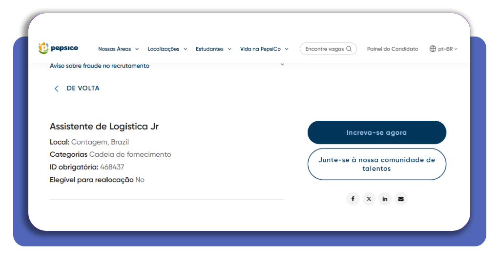The image size is (500, 261).
Task: Share job on Facebook icon
Action: [353, 199]
